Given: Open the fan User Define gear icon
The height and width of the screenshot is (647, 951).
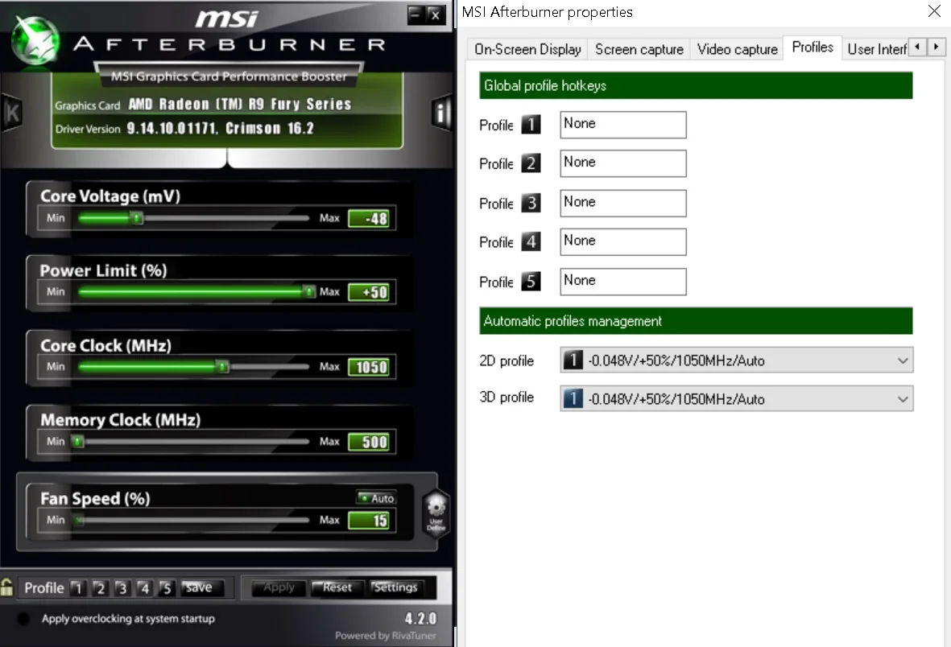Looking at the screenshot, I should (436, 513).
